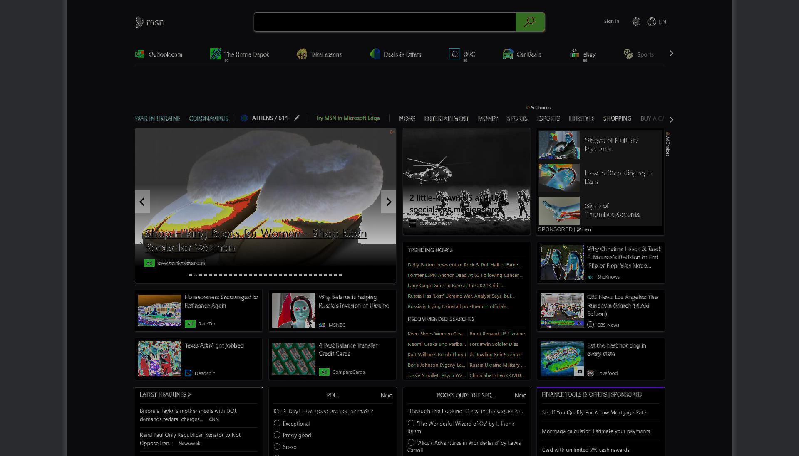Open the hot dog gallery camera icon
This screenshot has height=456, width=799.
point(579,371)
